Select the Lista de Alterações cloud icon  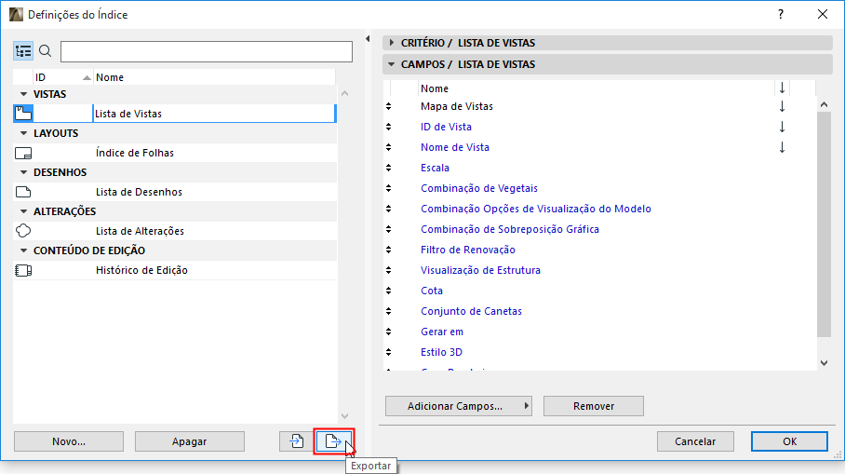pos(23,231)
